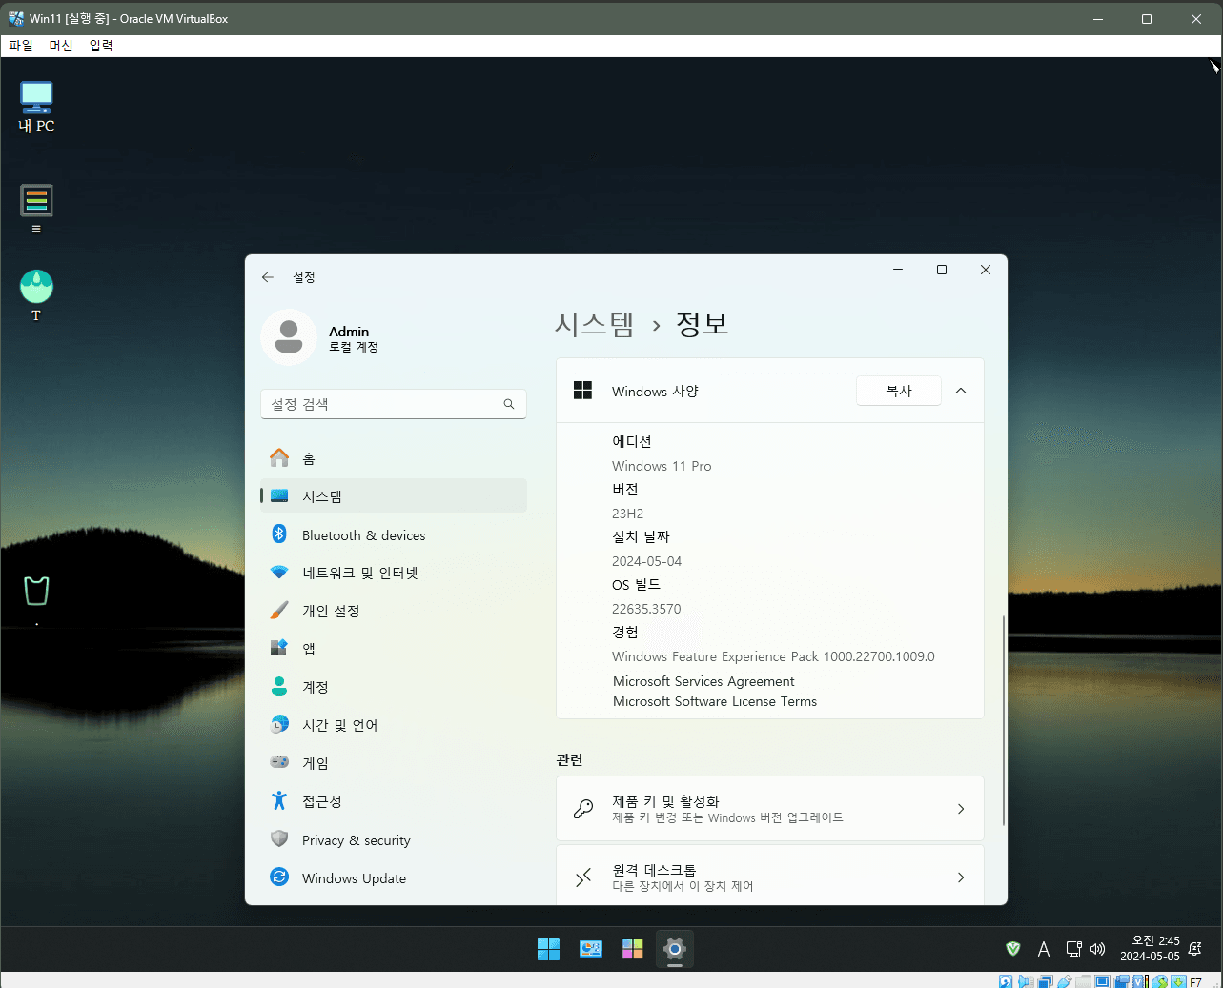
Task: Maximize the Settings window
Action: [x=942, y=270]
